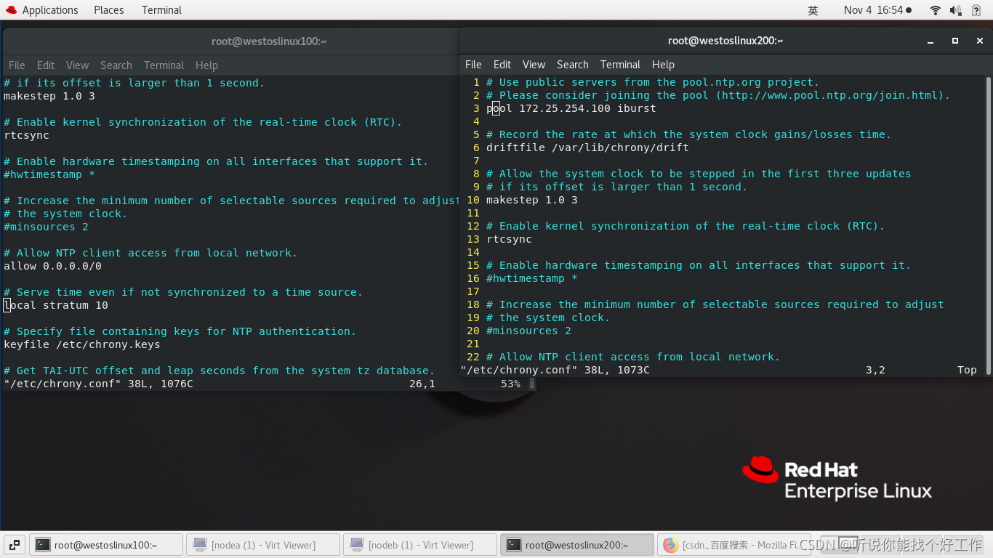Open the Applications menu in top bar
Viewport: 993px width, 558px height.
pyautogui.click(x=50, y=10)
